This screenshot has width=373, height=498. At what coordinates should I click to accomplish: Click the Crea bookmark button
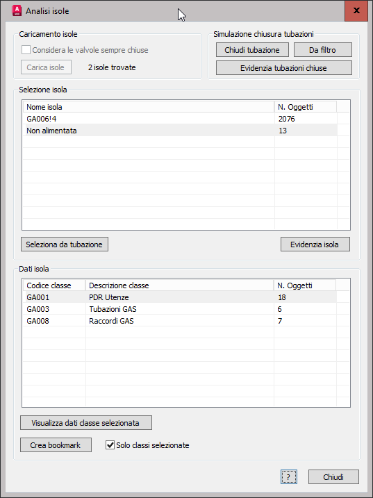tap(56, 445)
